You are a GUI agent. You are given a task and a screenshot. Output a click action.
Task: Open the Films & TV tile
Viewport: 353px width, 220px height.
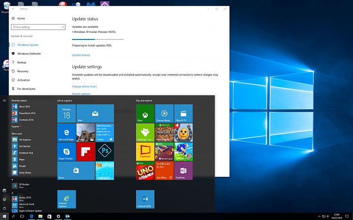point(183,113)
